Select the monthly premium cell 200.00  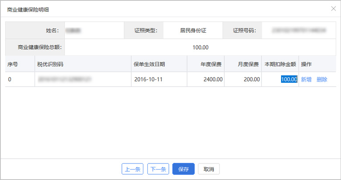(x=251, y=79)
